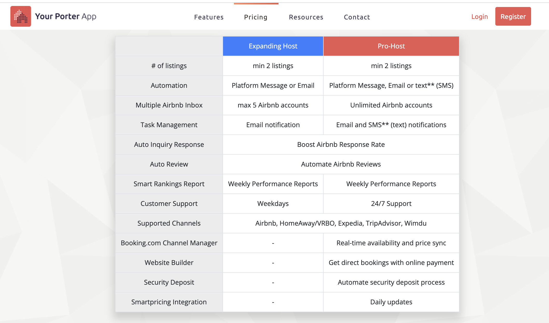This screenshot has height=323, width=549.
Task: Click the Login link
Action: pyautogui.click(x=479, y=17)
